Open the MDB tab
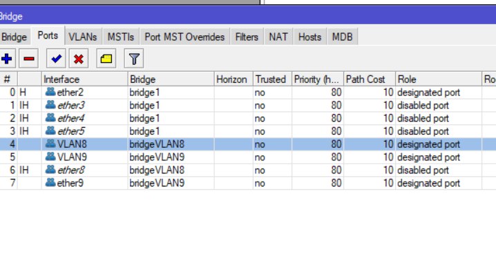 [342, 37]
